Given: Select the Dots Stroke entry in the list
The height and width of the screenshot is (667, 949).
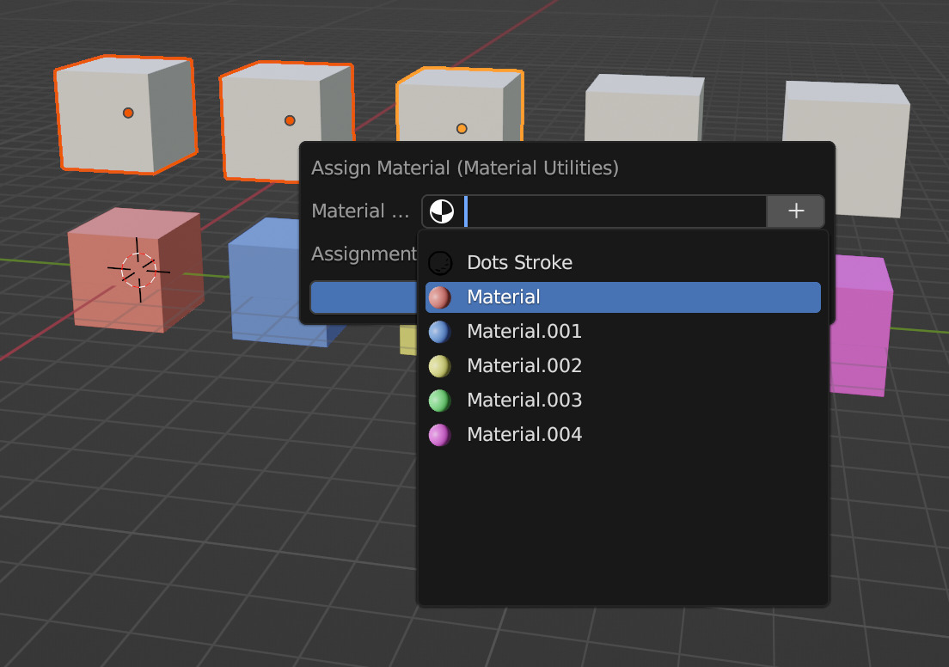Looking at the screenshot, I should pos(519,262).
